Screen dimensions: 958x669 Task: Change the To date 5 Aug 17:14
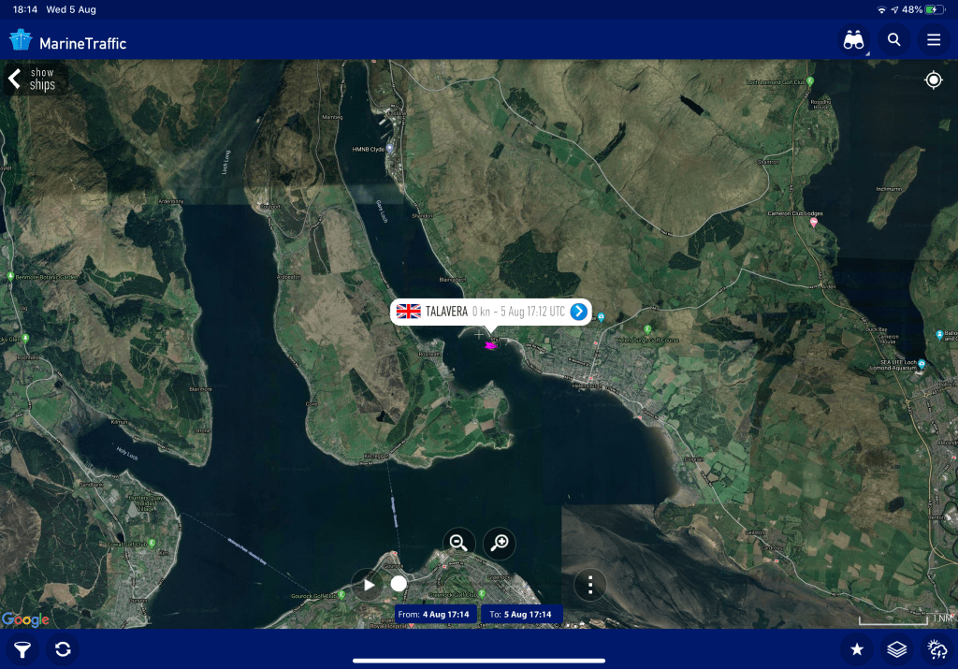[x=522, y=615]
